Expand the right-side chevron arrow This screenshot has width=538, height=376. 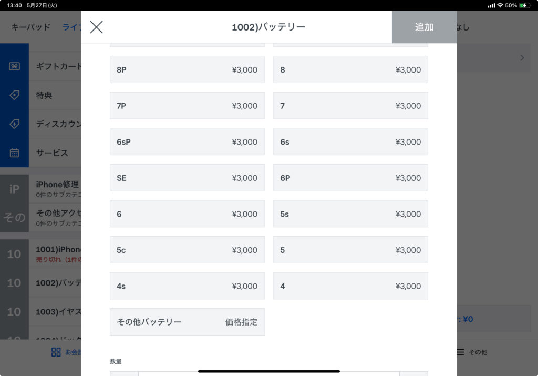coord(522,58)
